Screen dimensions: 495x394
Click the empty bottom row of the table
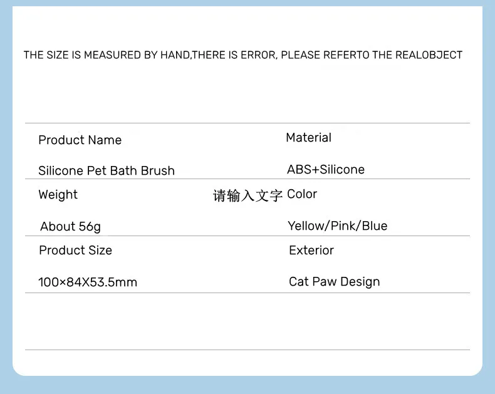pos(247,321)
